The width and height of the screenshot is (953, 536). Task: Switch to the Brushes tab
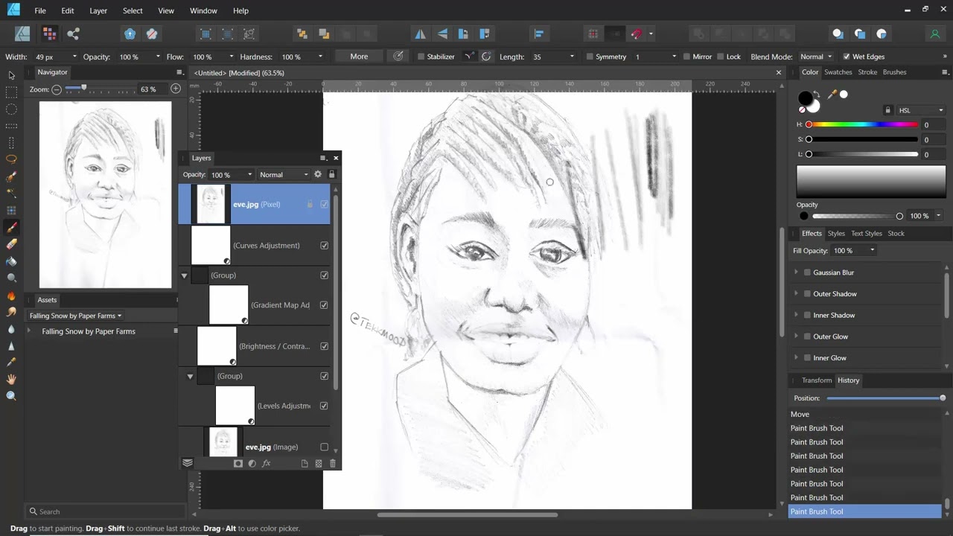tap(894, 72)
